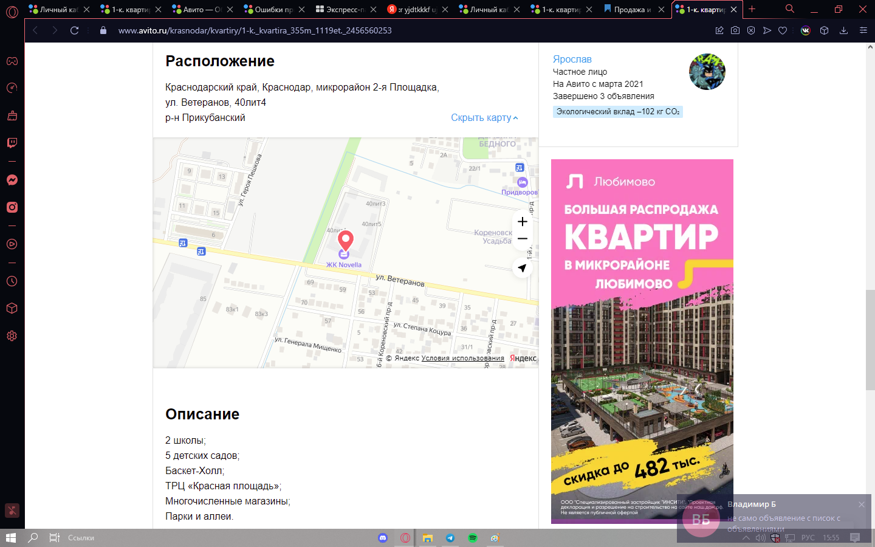Open Facebook Messenger from the sidebar
The image size is (875, 547).
tap(12, 180)
